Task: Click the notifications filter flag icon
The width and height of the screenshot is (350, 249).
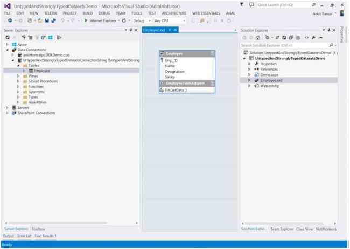Action: [x=242, y=4]
